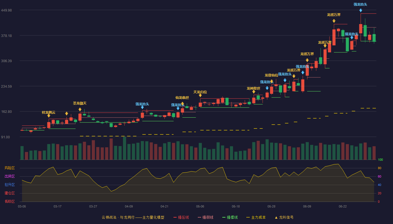Click the 祥龙腾云 signal marker arrow
This screenshot has height=224, width=393.
(49, 116)
